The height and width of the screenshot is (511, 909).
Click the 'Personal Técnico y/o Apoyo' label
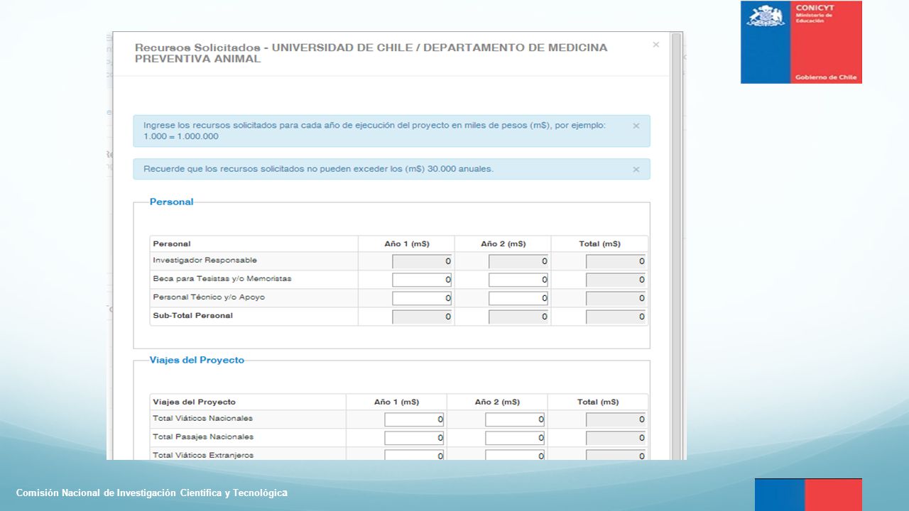(209, 297)
